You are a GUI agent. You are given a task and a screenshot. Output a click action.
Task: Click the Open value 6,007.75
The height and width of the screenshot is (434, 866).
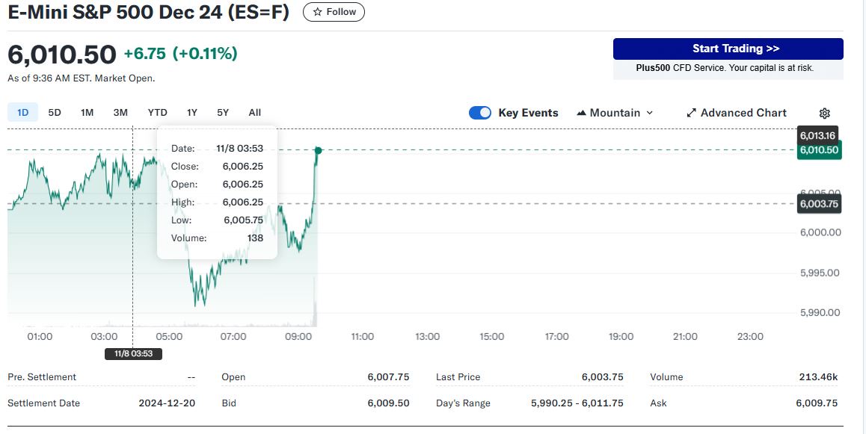(389, 377)
